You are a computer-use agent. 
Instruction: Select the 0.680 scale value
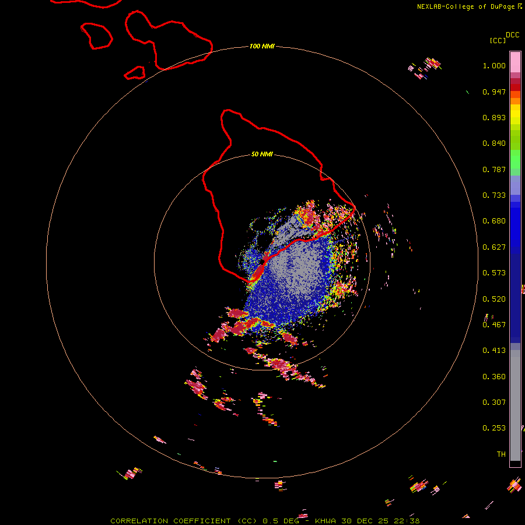tap(494, 221)
